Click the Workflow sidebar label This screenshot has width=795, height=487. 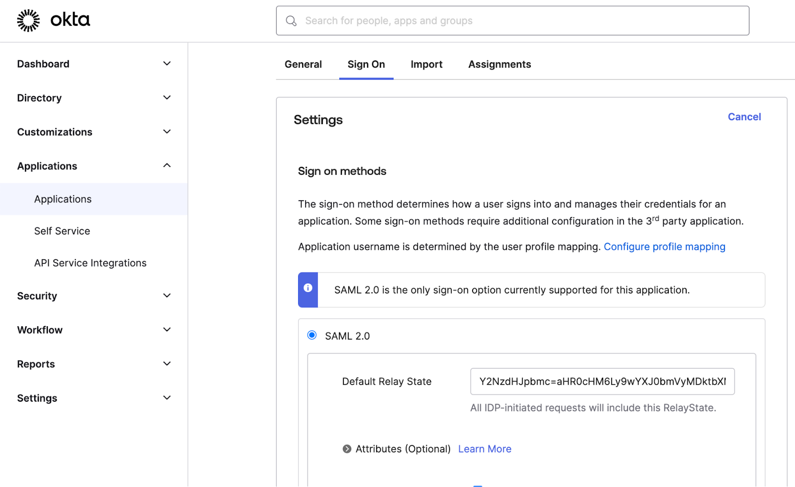tap(40, 330)
